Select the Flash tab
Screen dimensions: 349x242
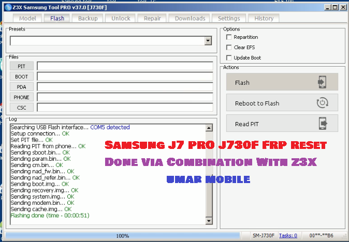pos(57,18)
